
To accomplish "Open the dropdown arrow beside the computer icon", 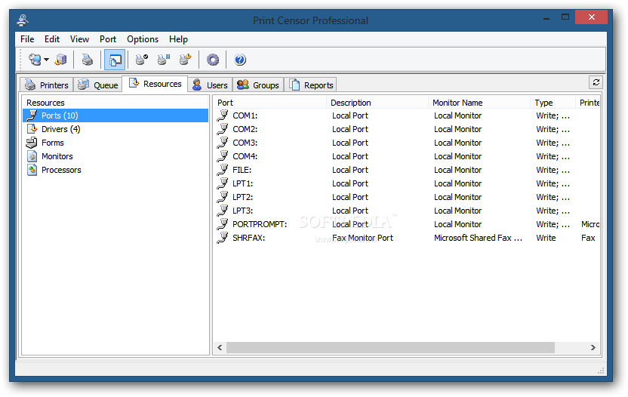I will pyautogui.click(x=47, y=60).
